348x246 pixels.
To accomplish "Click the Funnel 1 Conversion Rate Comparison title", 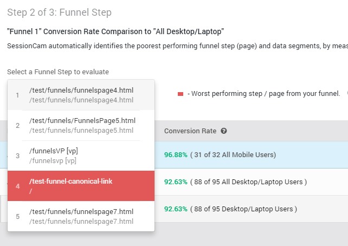I will pos(115,31).
